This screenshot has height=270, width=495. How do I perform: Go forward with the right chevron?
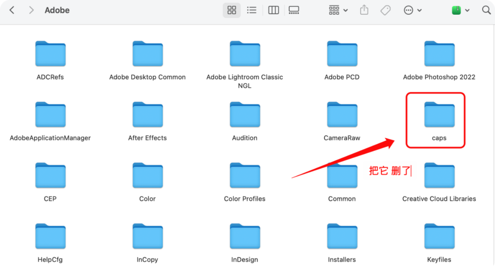31,10
